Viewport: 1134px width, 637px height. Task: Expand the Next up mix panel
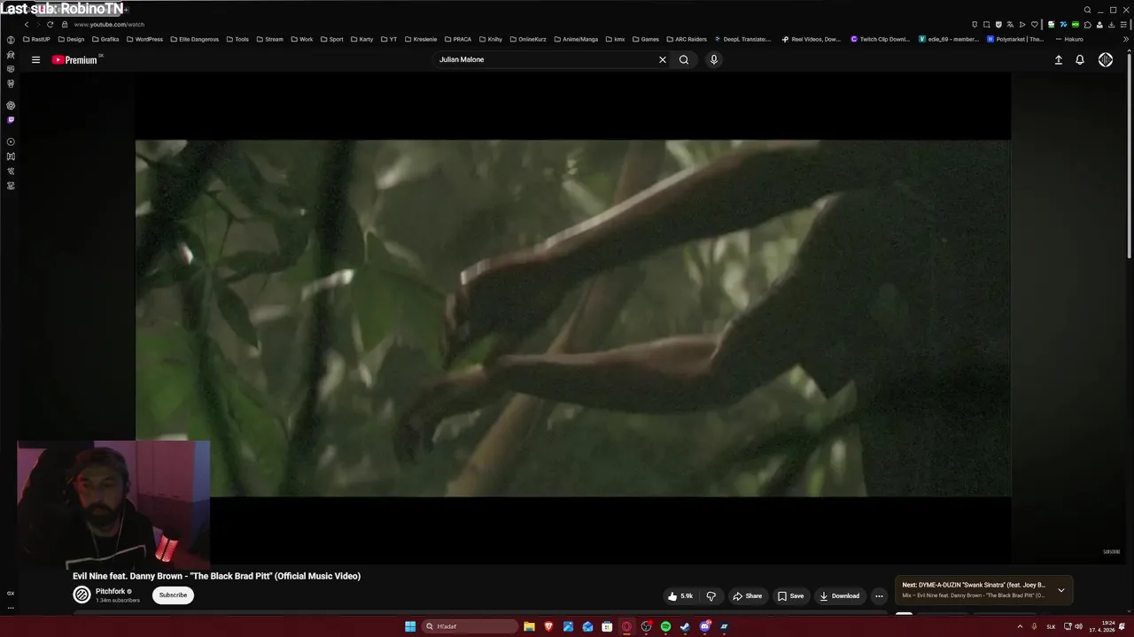[1061, 590]
